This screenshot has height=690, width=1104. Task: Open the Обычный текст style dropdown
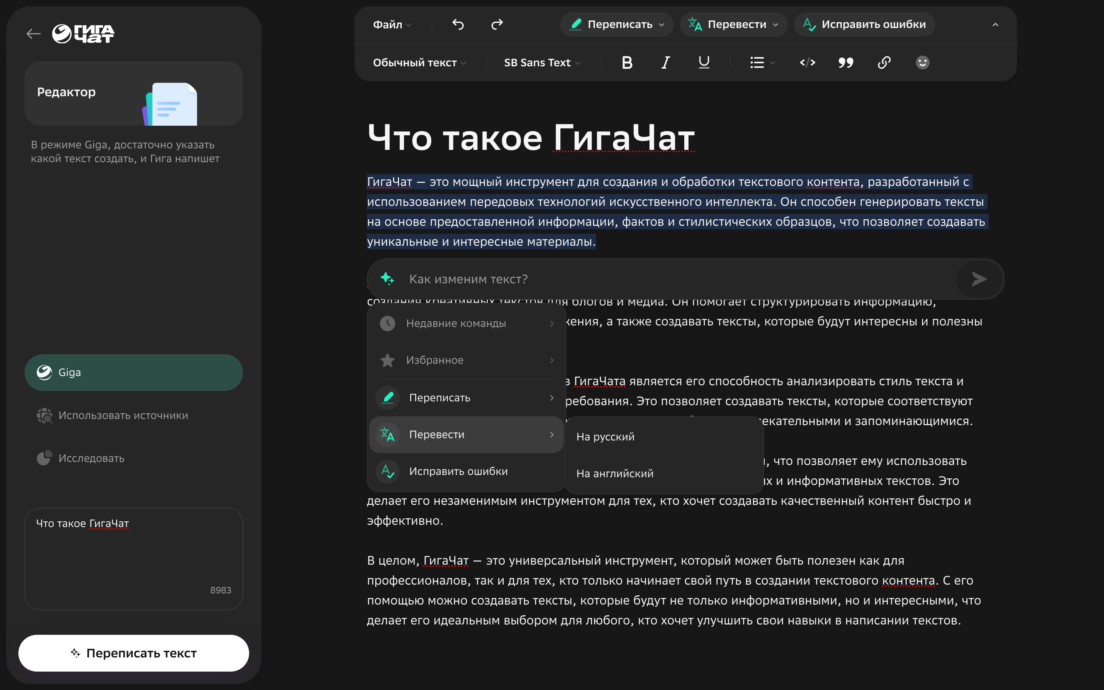419,62
